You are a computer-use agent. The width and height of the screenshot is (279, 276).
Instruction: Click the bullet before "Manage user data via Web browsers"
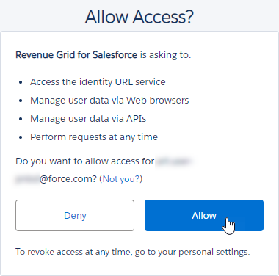21,101
